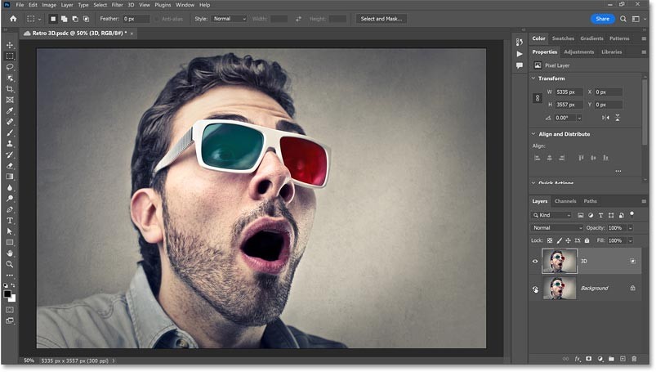Select the Type tool
This screenshot has height=372, width=656.
point(10,221)
